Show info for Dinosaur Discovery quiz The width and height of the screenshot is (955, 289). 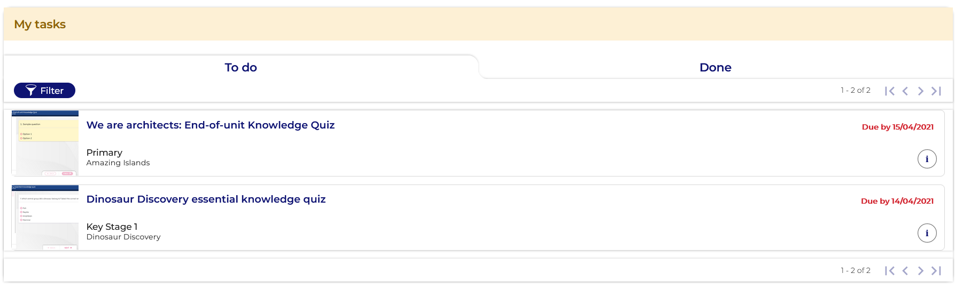[927, 233]
